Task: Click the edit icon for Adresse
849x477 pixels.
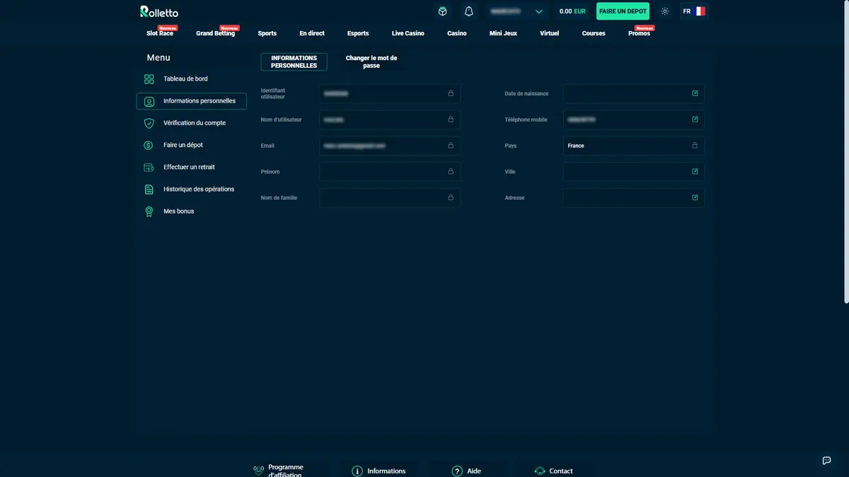Action: point(695,198)
